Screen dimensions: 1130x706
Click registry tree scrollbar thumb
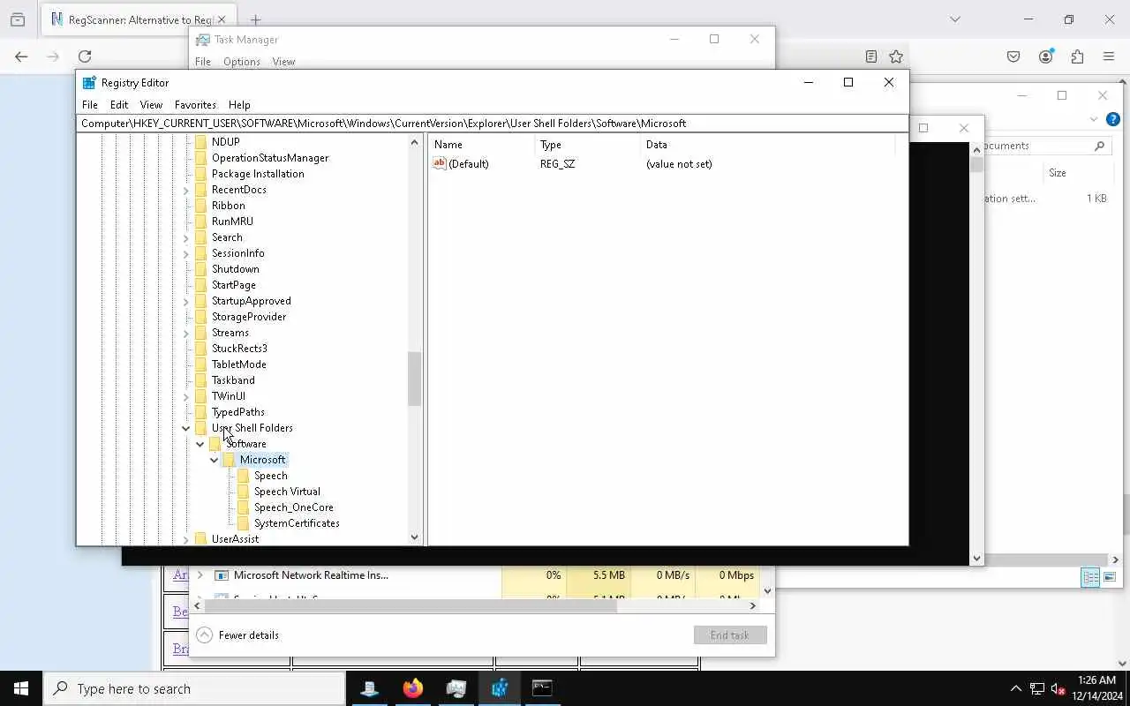pos(414,379)
